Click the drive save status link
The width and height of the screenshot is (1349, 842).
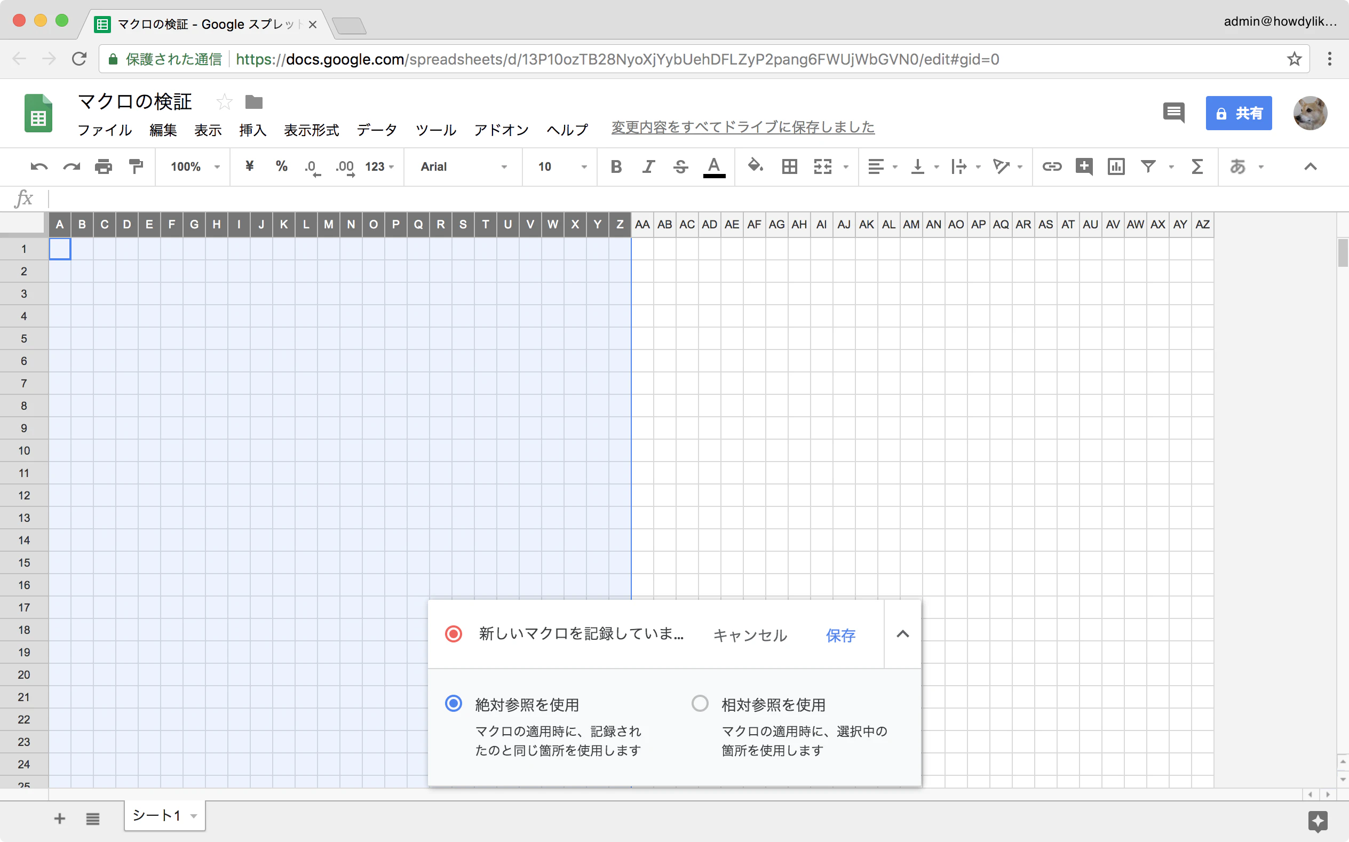743,127
